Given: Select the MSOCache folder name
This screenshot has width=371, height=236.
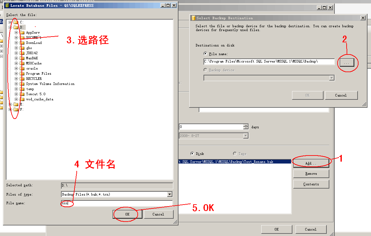Looking at the screenshot, I should [34, 63].
